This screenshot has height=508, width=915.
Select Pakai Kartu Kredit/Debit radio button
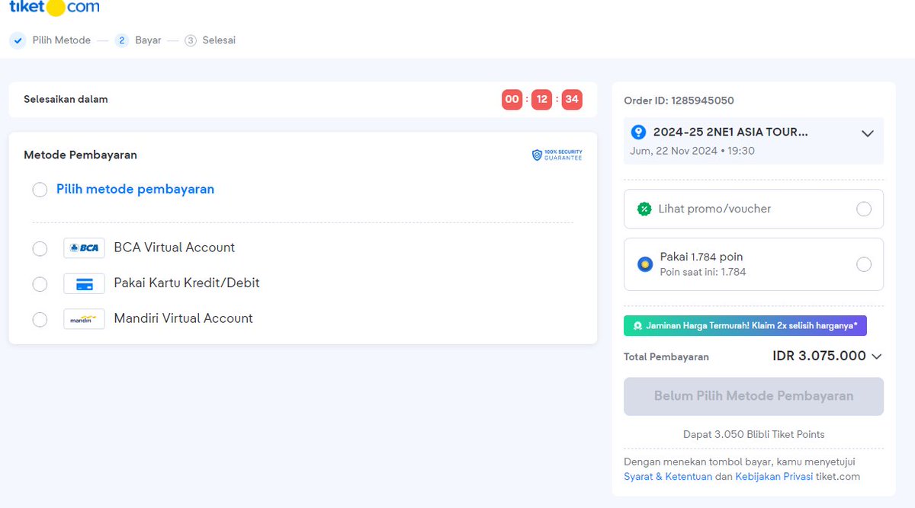(40, 284)
